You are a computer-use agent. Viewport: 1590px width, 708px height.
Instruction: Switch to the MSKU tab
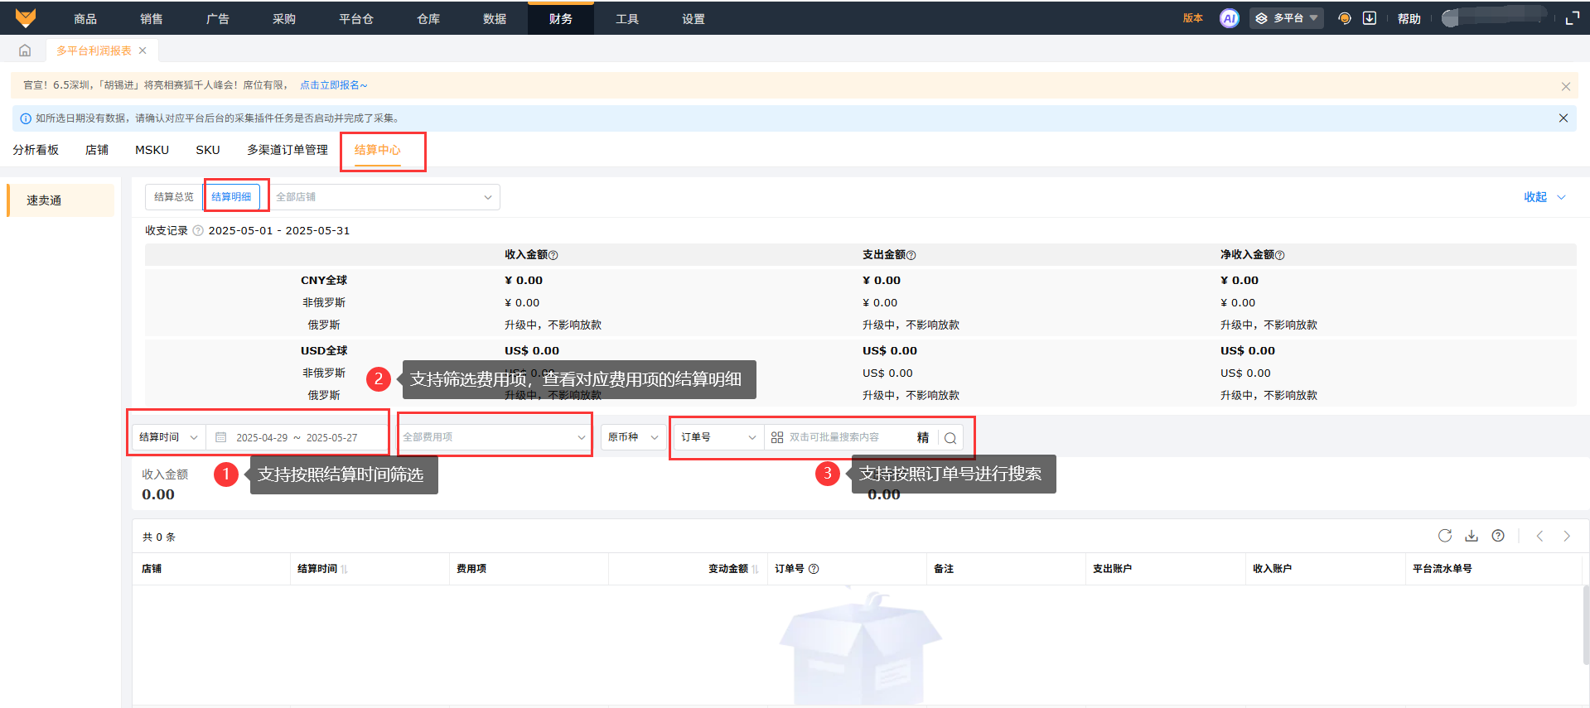(x=152, y=150)
